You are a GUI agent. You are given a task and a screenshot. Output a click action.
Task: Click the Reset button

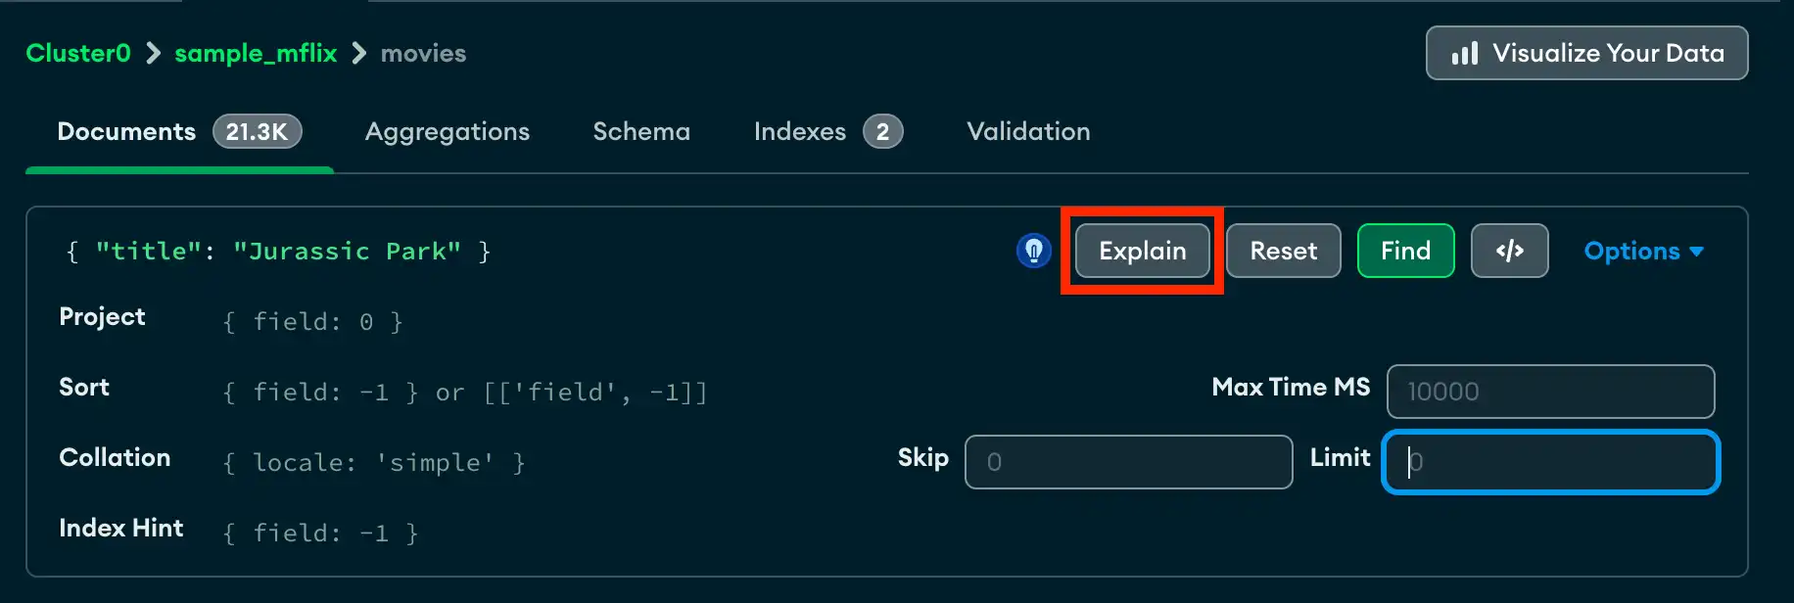pyautogui.click(x=1283, y=251)
